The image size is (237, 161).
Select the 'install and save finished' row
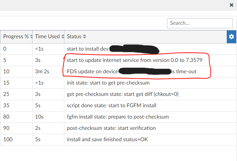[x=108, y=139]
